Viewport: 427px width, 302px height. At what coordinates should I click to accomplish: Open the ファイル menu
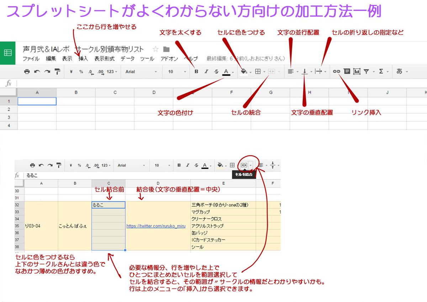(31, 59)
